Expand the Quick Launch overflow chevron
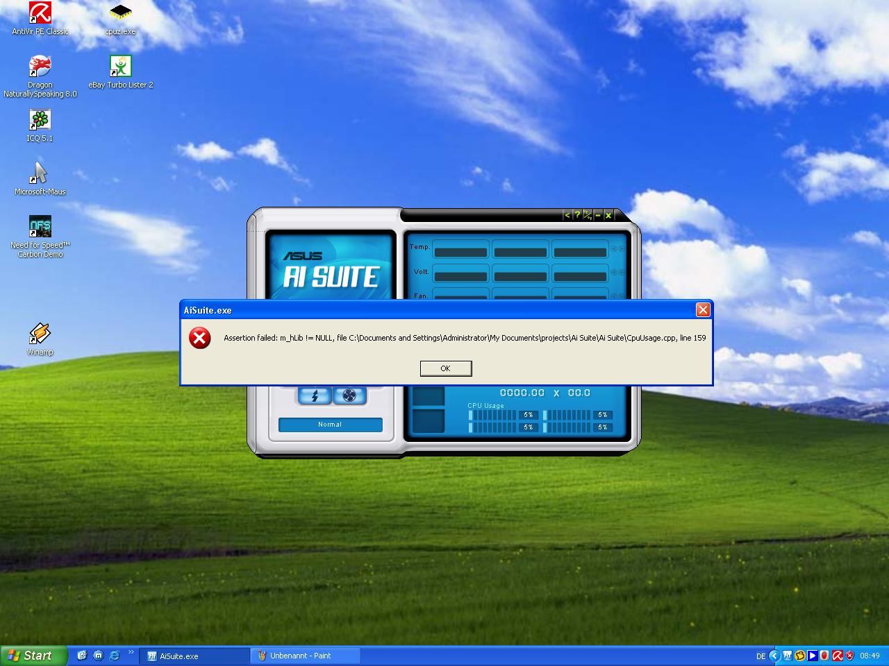Image resolution: width=889 pixels, height=666 pixels. [x=131, y=653]
